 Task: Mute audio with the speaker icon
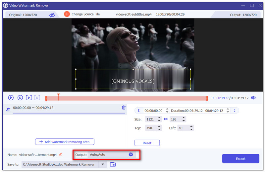point(253,98)
